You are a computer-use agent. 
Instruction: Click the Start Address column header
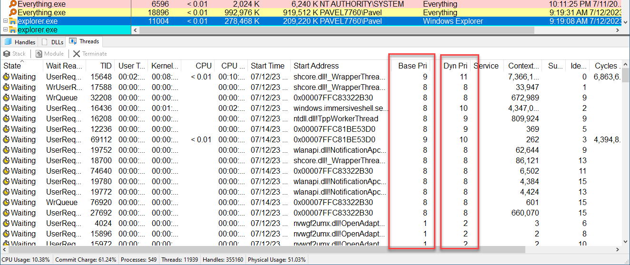316,66
